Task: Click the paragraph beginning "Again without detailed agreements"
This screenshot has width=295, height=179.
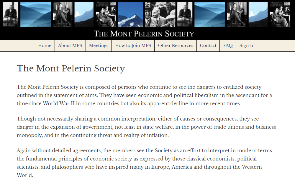Action: pyautogui.click(x=144, y=163)
